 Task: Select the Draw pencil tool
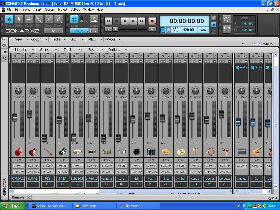pyautogui.click(x=48, y=19)
